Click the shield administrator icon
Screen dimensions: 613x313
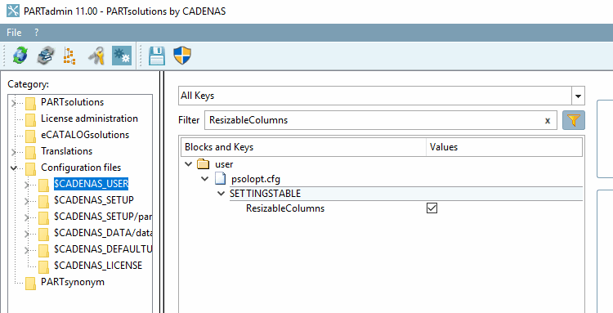(x=182, y=56)
